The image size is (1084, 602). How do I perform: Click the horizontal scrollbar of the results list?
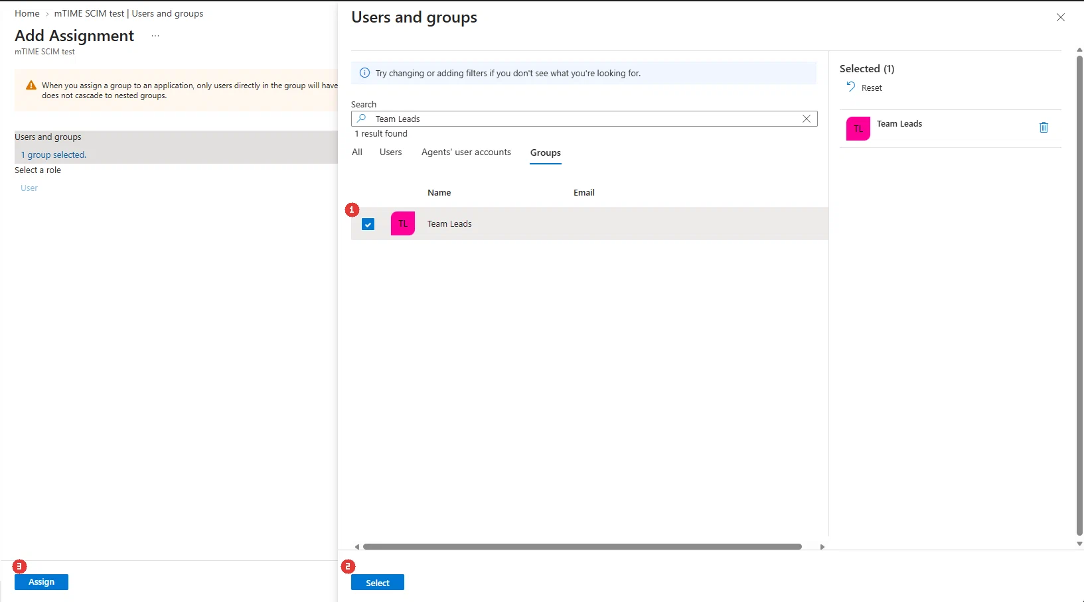coord(582,547)
